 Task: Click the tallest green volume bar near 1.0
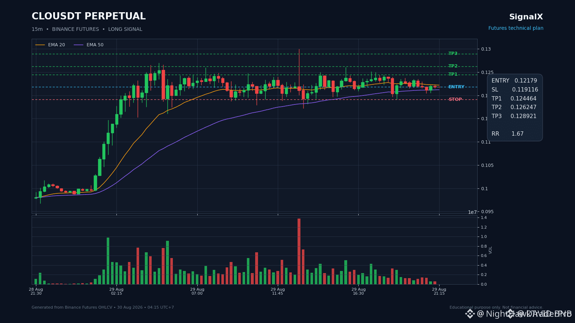(108, 261)
